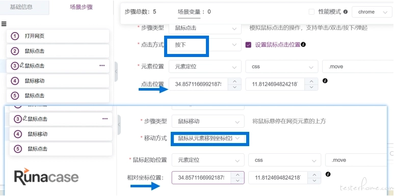
Task: Open the 鼠标起始位置 dropdown showing 元素定位
Action: 208,160
